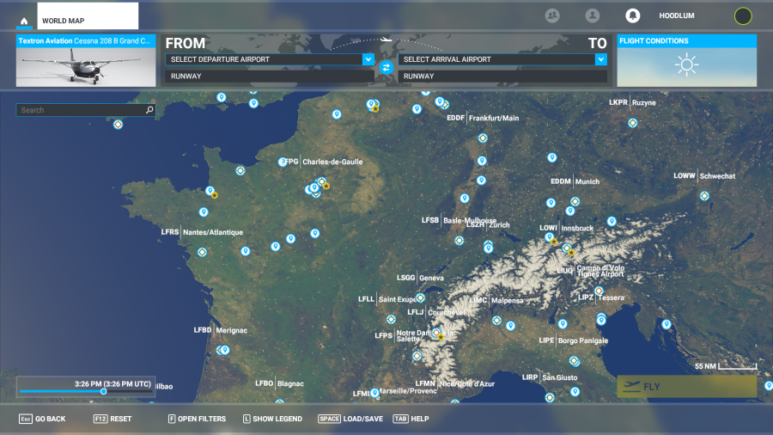This screenshot has width=773, height=435.
Task: Select the LKPR Ruzyne airport label
Action: click(x=632, y=102)
